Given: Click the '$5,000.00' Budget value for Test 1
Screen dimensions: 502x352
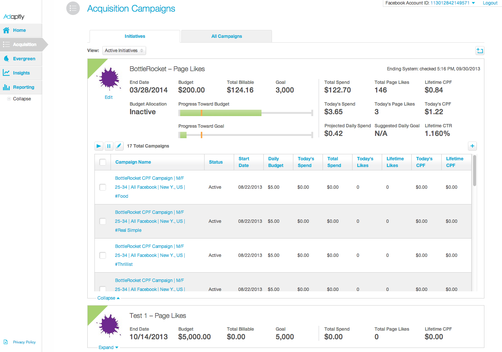Looking at the screenshot, I should [194, 337].
